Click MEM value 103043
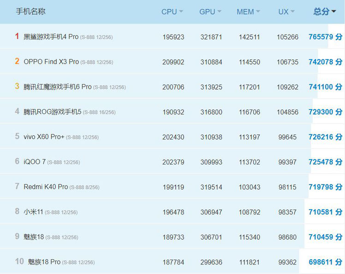345x274 pixels. [x=250, y=187]
